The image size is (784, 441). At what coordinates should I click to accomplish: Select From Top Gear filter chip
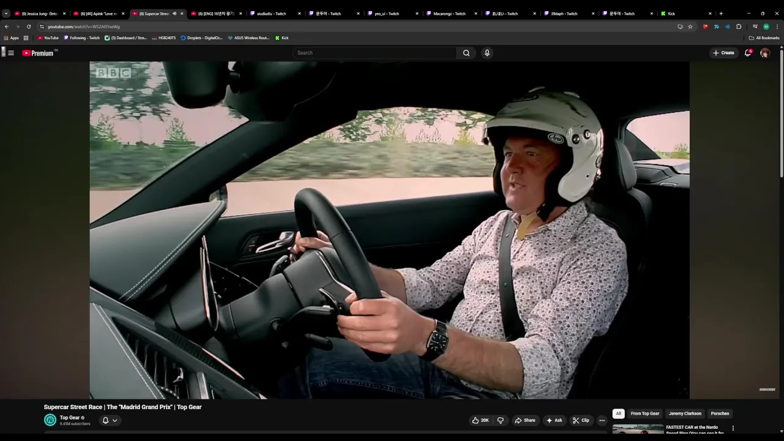(x=645, y=413)
